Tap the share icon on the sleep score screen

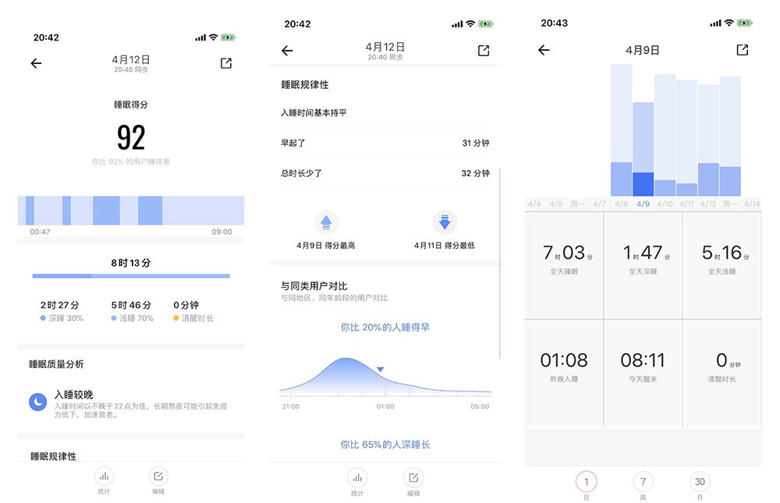(x=226, y=63)
